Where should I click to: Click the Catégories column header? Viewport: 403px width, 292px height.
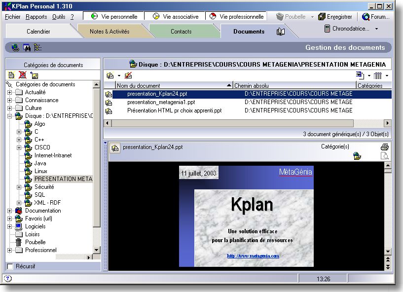pos(374,86)
